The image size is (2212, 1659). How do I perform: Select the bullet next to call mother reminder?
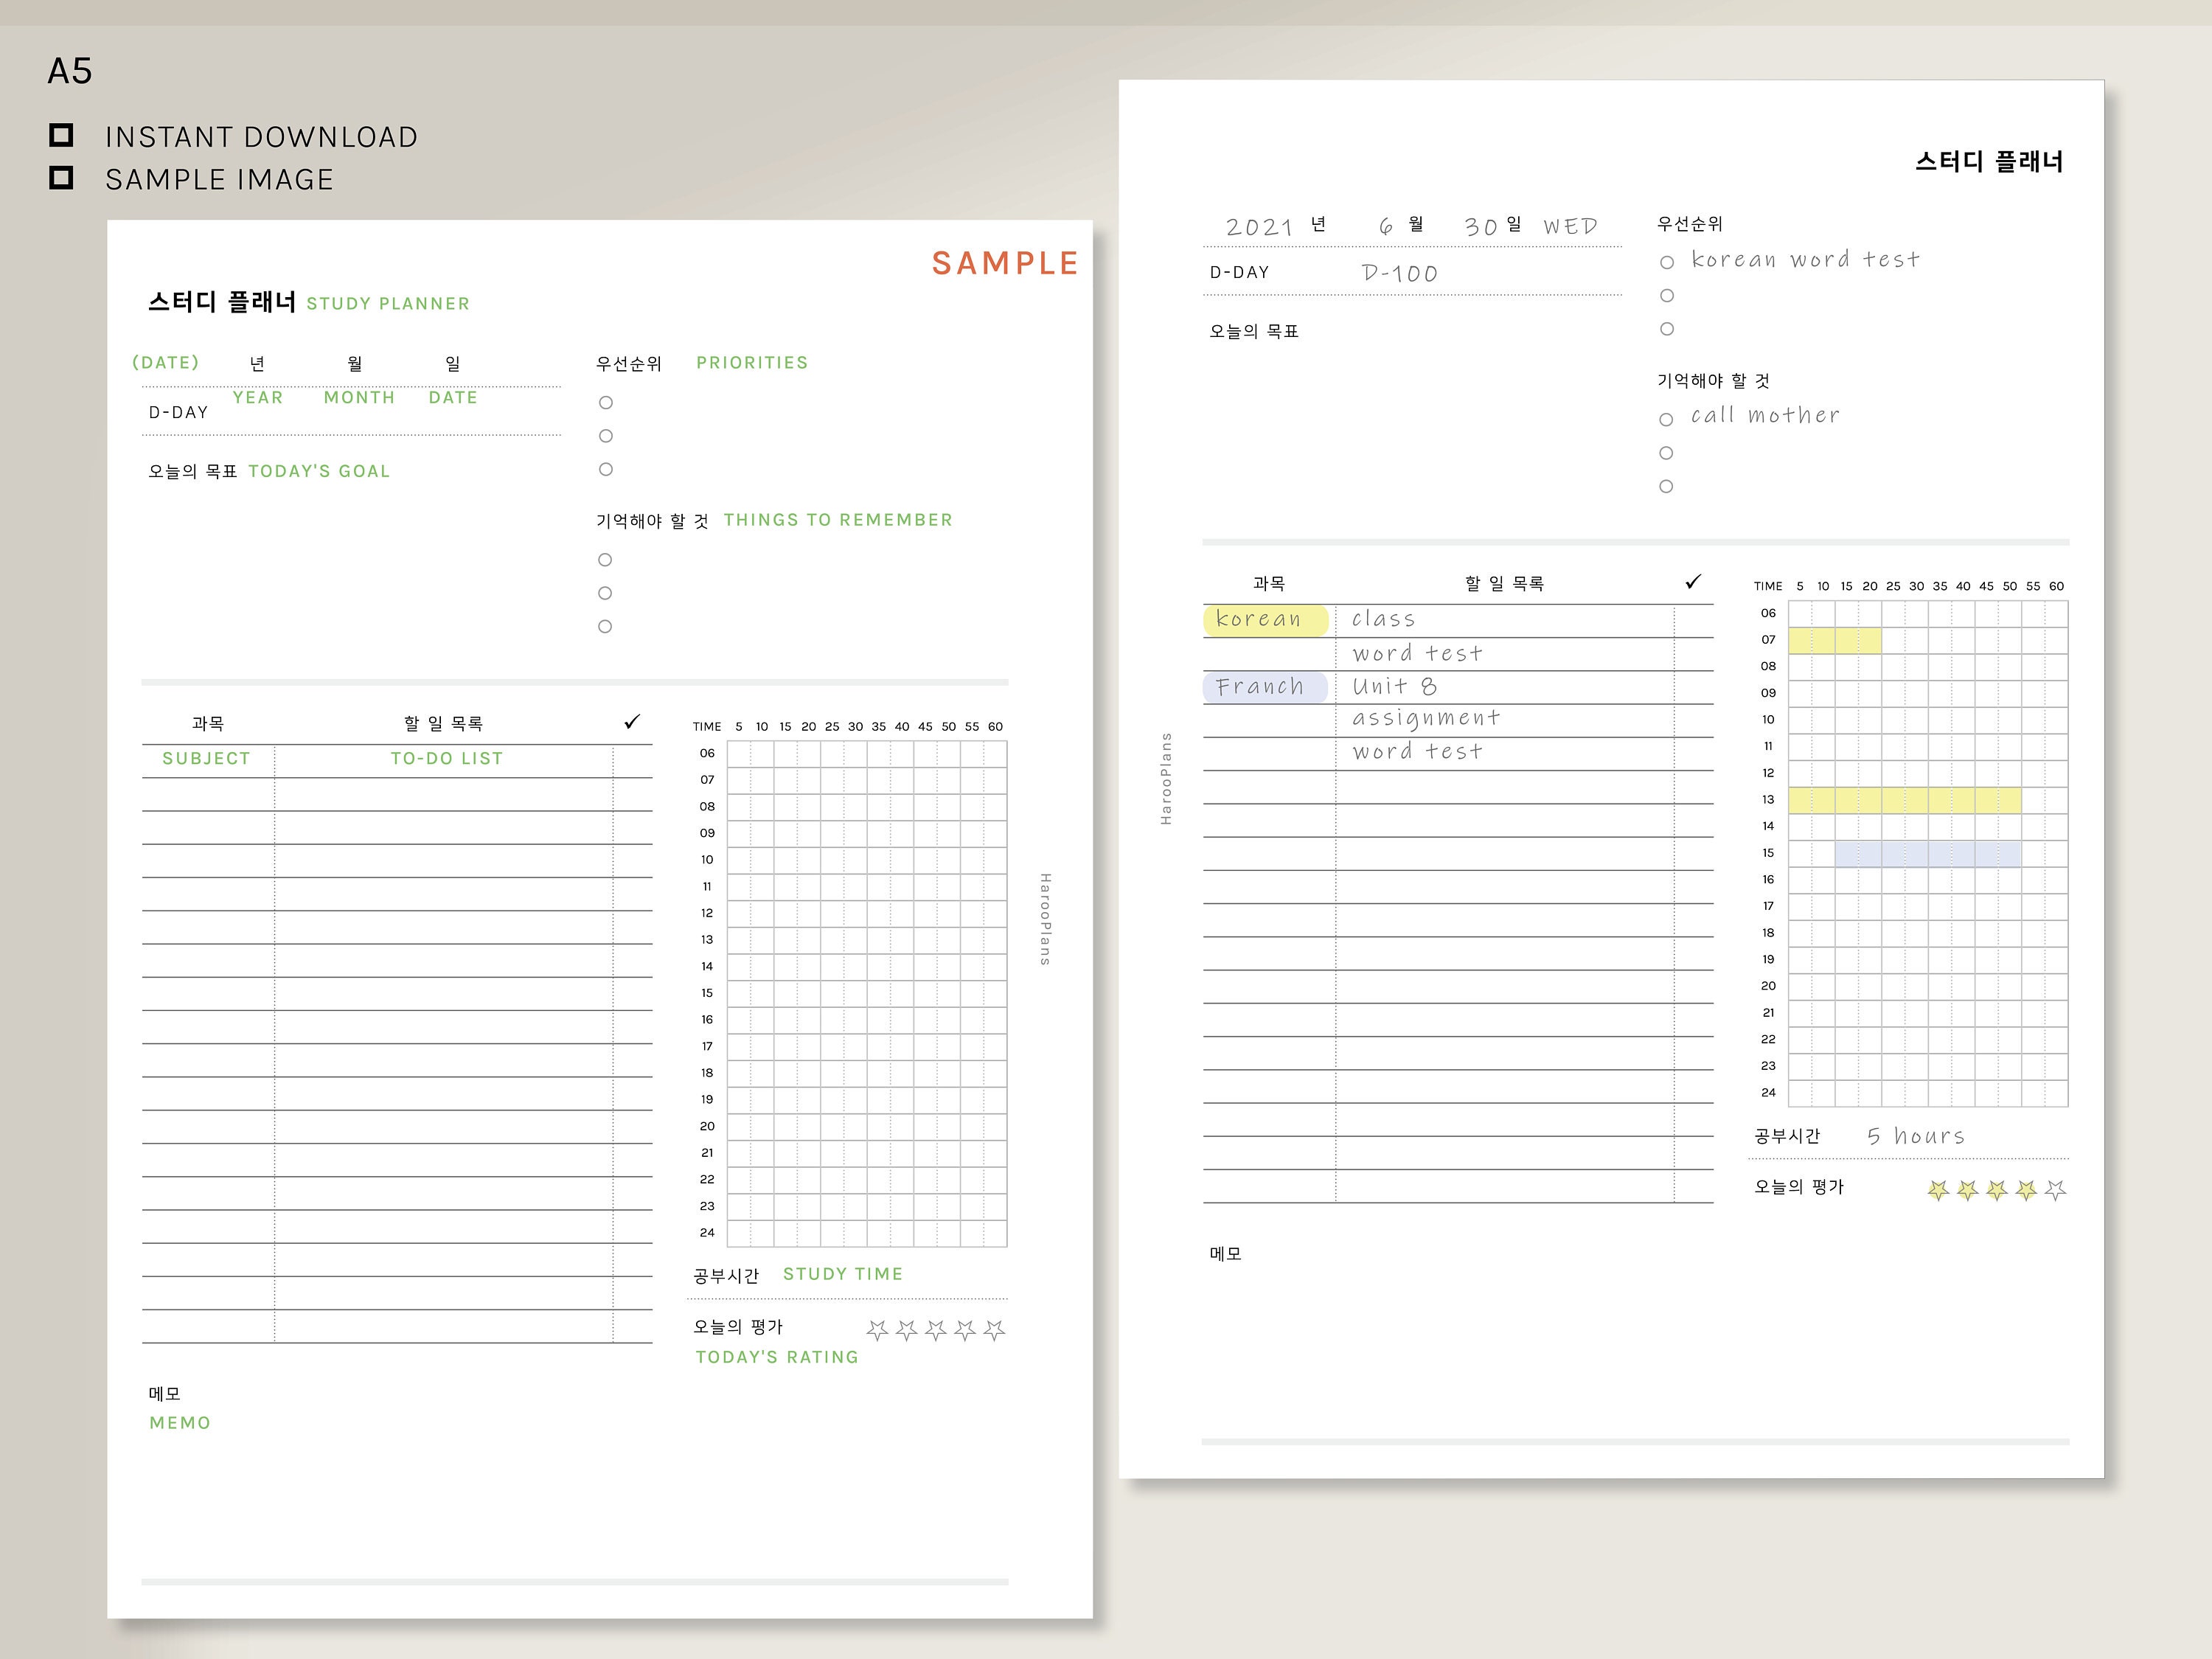pyautogui.click(x=1666, y=417)
